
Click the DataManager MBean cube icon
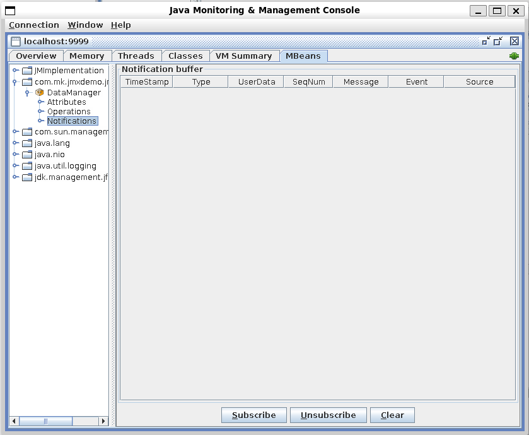click(40, 93)
